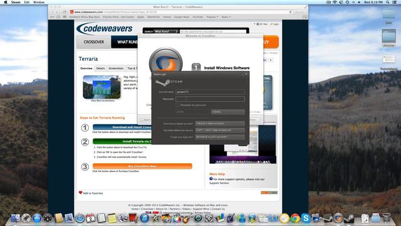The image size is (401, 226).
Task: Open Spotlight search in the menu bar
Action: coord(388,2)
